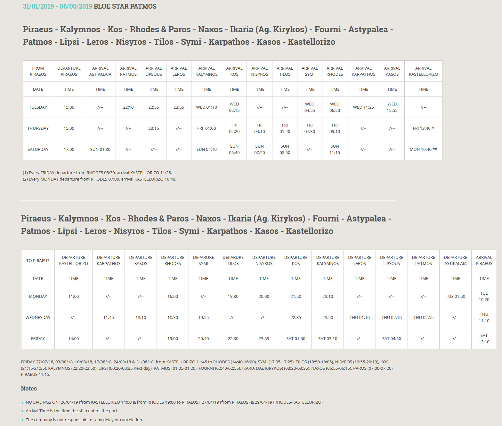Select the FROM PIRAEUS header cell
This screenshot has width=502, height=426.
tap(38, 71)
